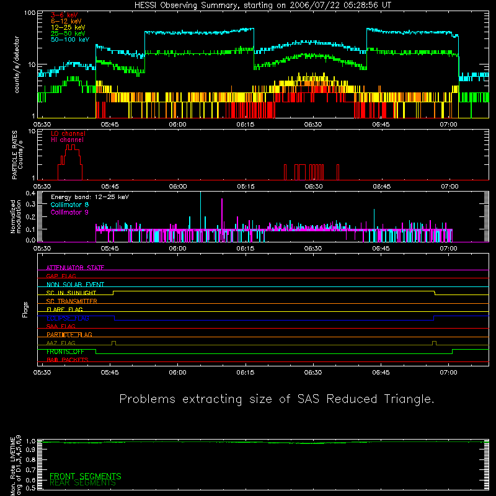This screenshot has height=496, width=496.
Task: Click the green 25-50 keV legend label
Action: tap(68, 33)
